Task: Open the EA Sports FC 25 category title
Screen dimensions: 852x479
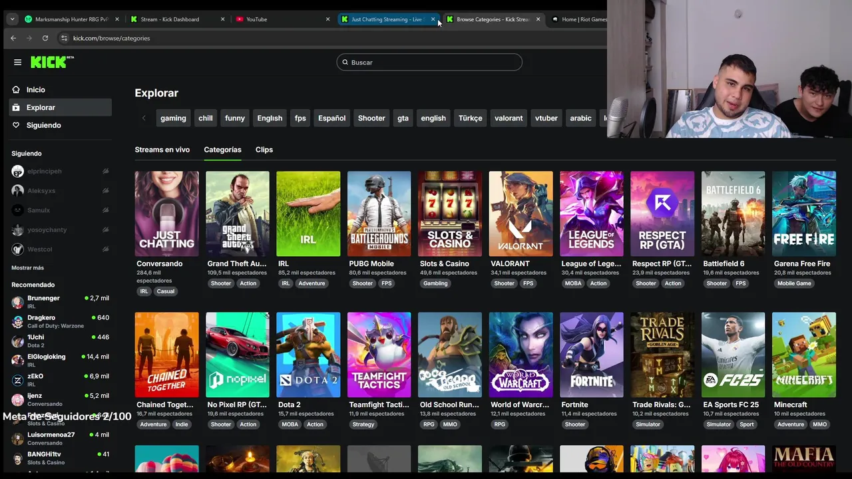Action: click(731, 404)
